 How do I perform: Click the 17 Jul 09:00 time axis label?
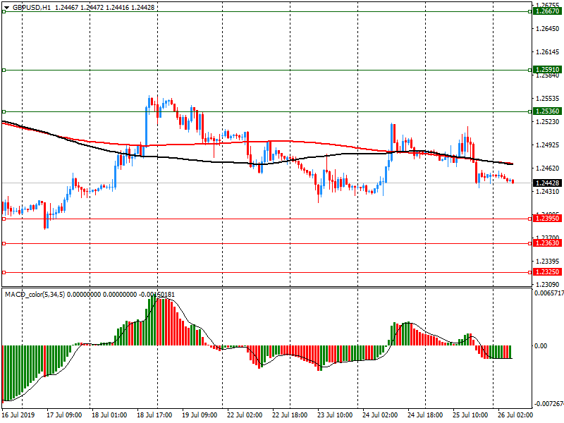[64, 415]
